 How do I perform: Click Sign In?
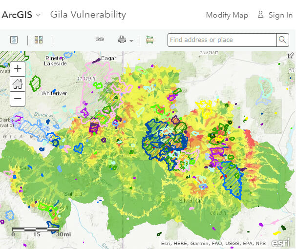275,15
